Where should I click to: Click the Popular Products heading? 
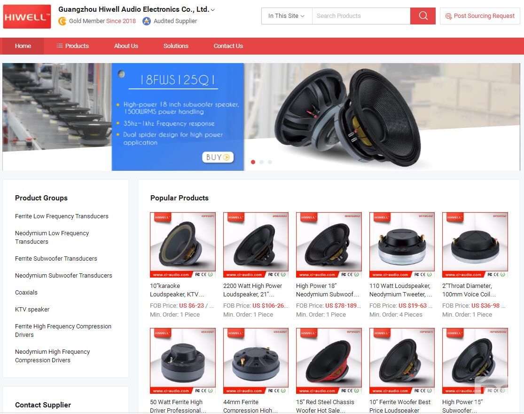tap(180, 198)
